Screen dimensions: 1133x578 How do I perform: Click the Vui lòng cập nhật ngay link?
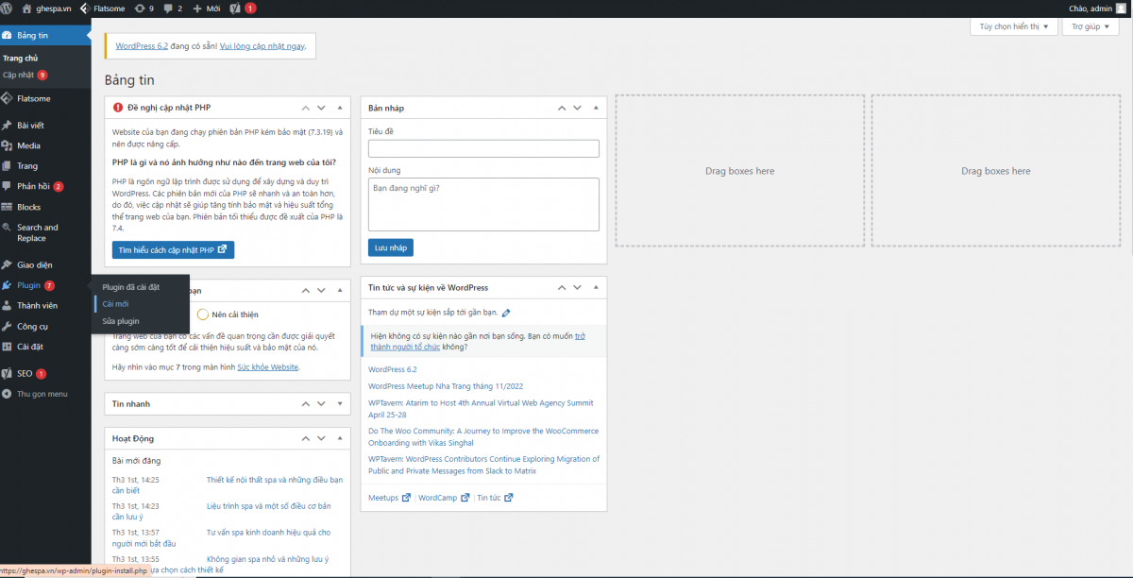click(262, 45)
